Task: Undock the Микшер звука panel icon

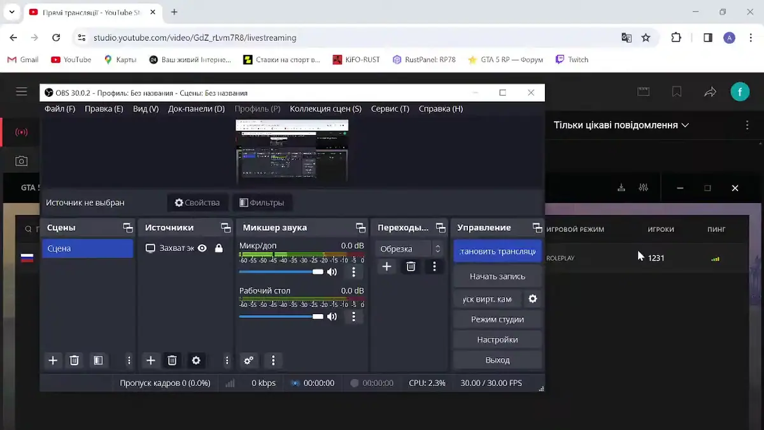Action: (x=361, y=227)
